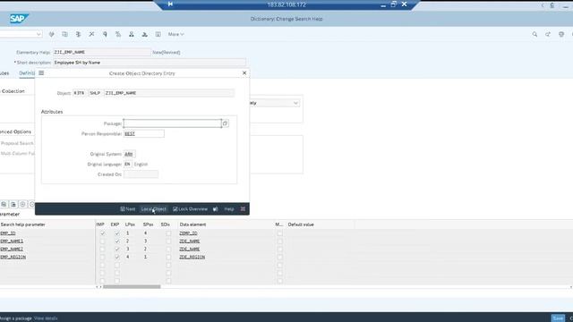Viewport: 573px width, 322px height.
Task: Click the EMP_NAME1 parameter cell
Action: (12, 241)
